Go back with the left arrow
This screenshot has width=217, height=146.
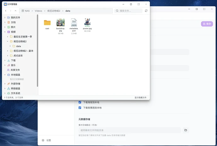(6, 11)
